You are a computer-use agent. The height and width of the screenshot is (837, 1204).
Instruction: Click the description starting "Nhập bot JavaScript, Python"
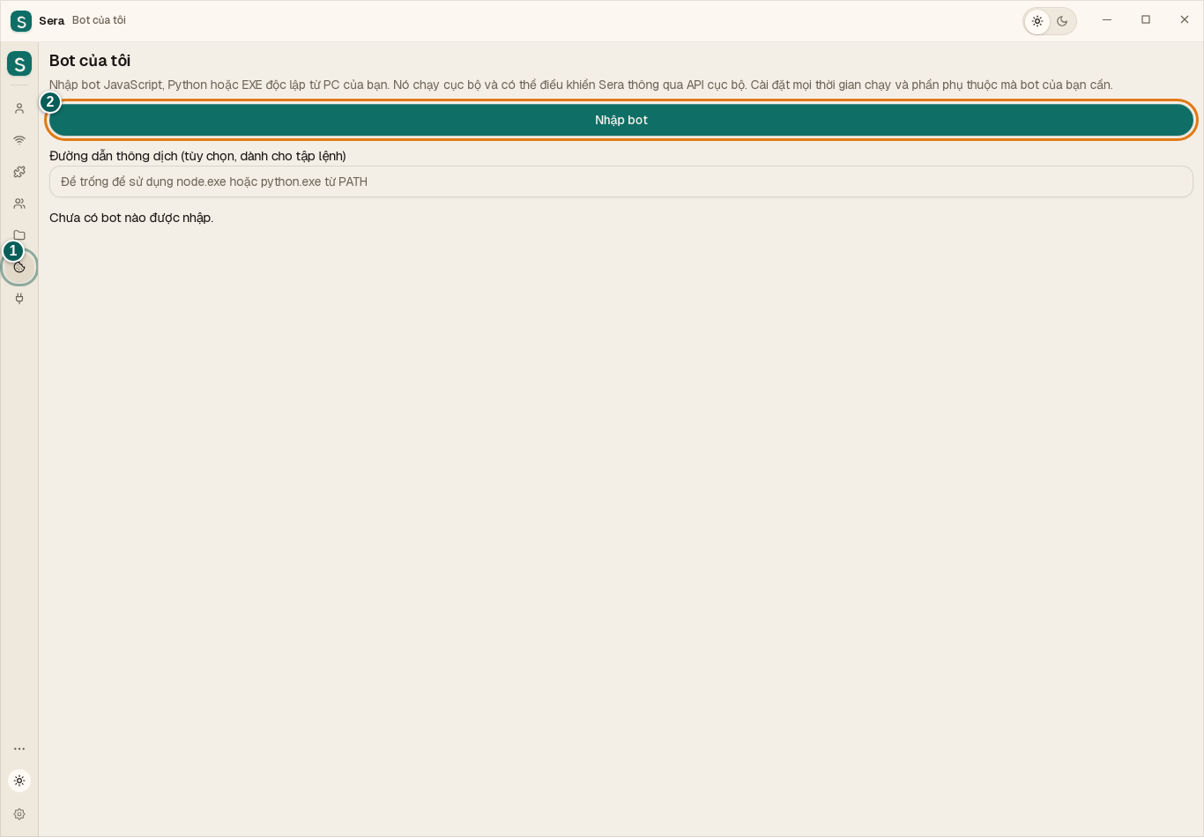coord(581,85)
